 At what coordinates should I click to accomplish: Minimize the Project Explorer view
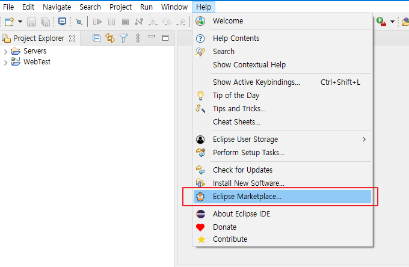tap(152, 37)
